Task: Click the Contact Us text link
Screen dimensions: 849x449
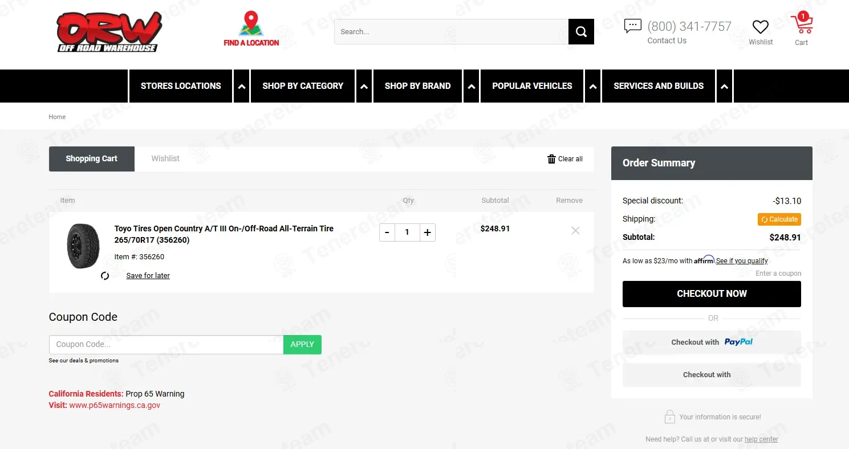Action: coord(667,40)
